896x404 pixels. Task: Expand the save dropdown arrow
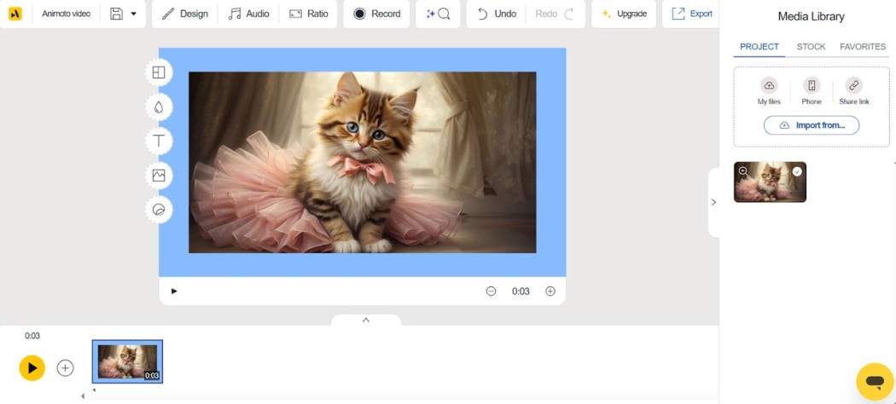[x=134, y=14]
